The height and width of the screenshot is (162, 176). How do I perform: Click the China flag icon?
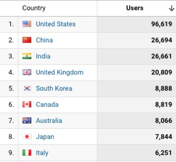tap(27, 40)
